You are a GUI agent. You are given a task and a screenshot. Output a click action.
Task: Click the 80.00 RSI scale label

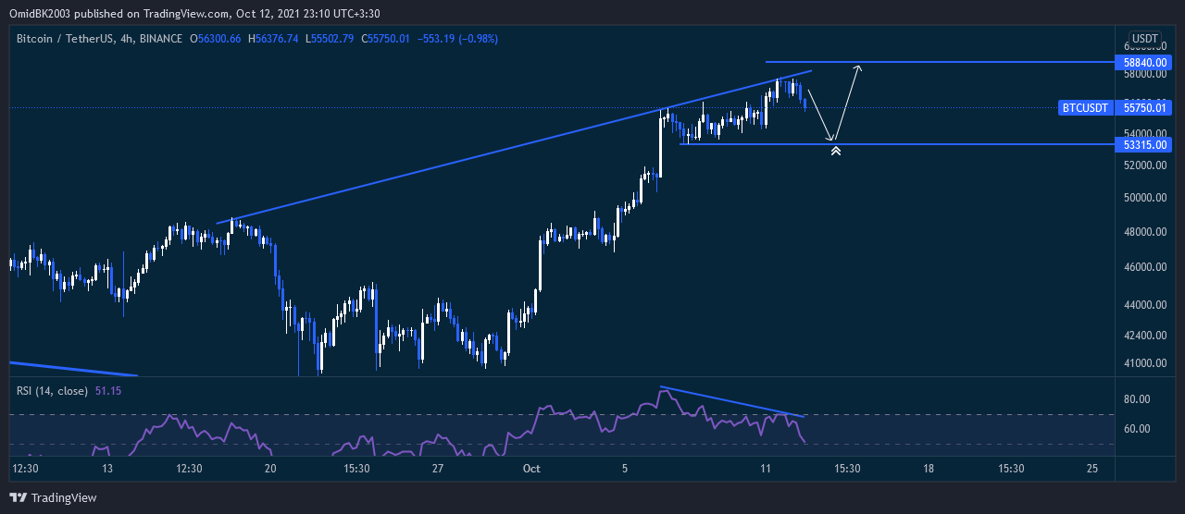point(1137,399)
